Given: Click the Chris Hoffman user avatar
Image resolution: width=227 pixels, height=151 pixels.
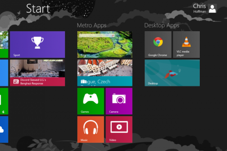Looking at the screenshot, I should click(x=212, y=8).
